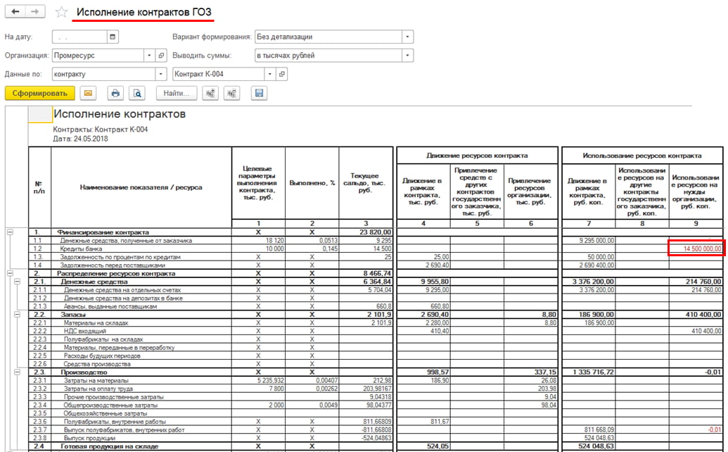Open the Контракт К-004 record with the open-form icon

pos(282,74)
